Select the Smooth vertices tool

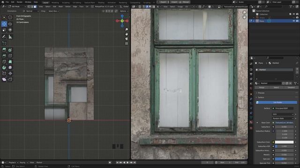pos(10,68)
